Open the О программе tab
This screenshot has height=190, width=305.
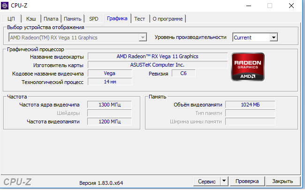click(168, 19)
